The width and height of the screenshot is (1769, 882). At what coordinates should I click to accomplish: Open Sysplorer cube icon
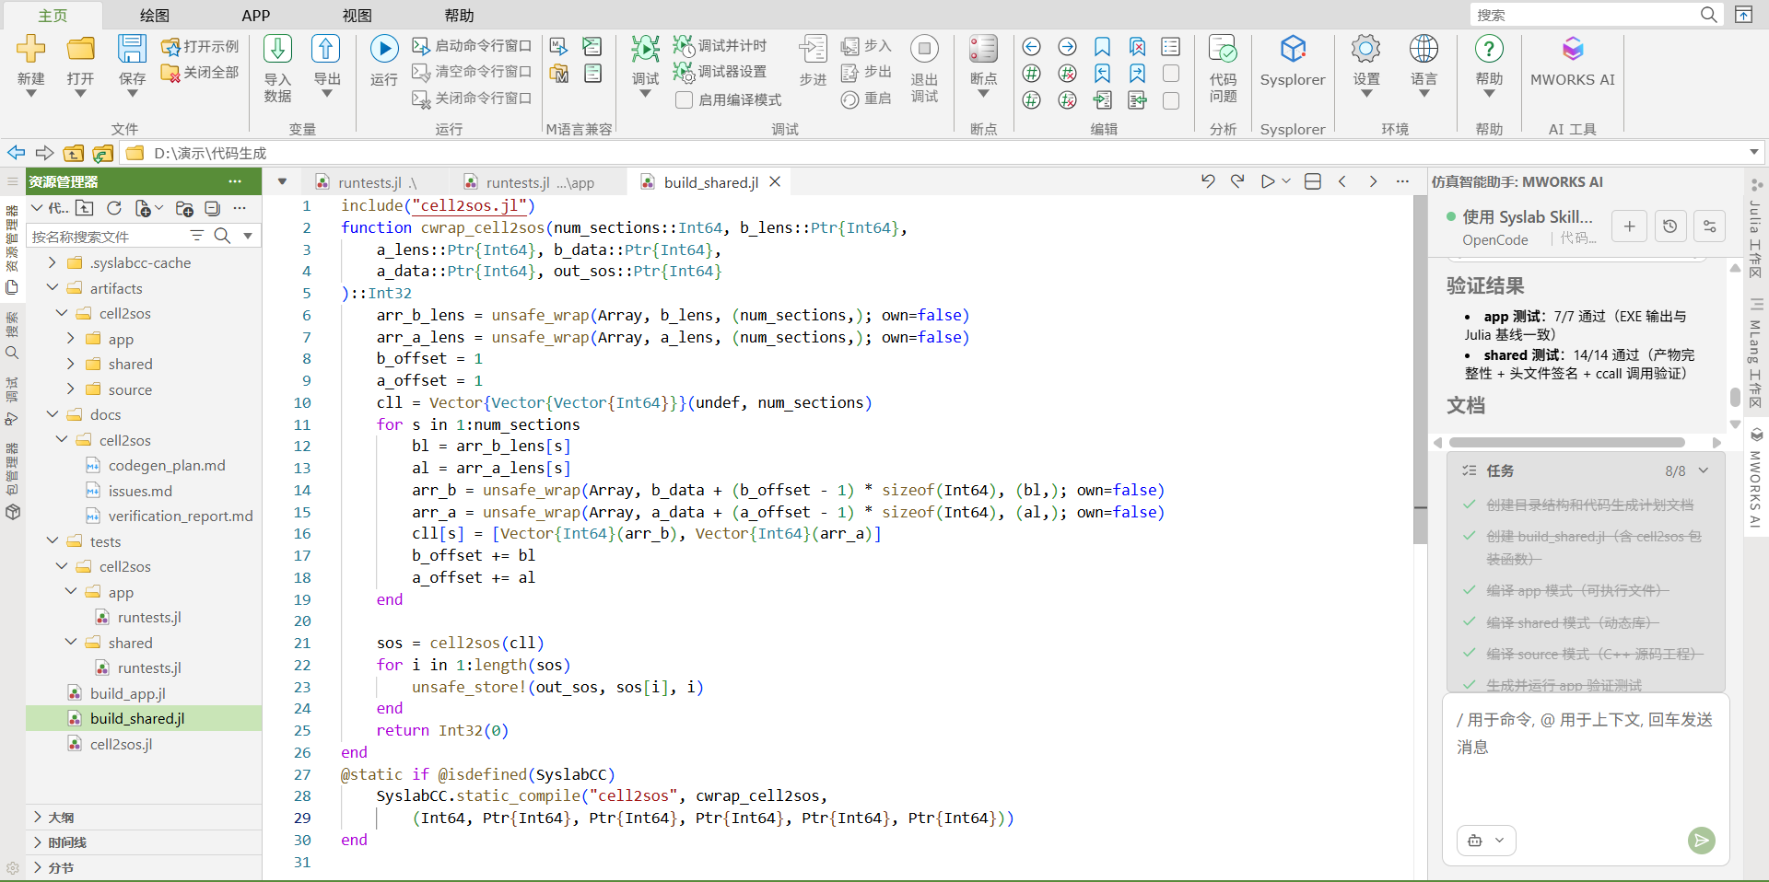1293,49
